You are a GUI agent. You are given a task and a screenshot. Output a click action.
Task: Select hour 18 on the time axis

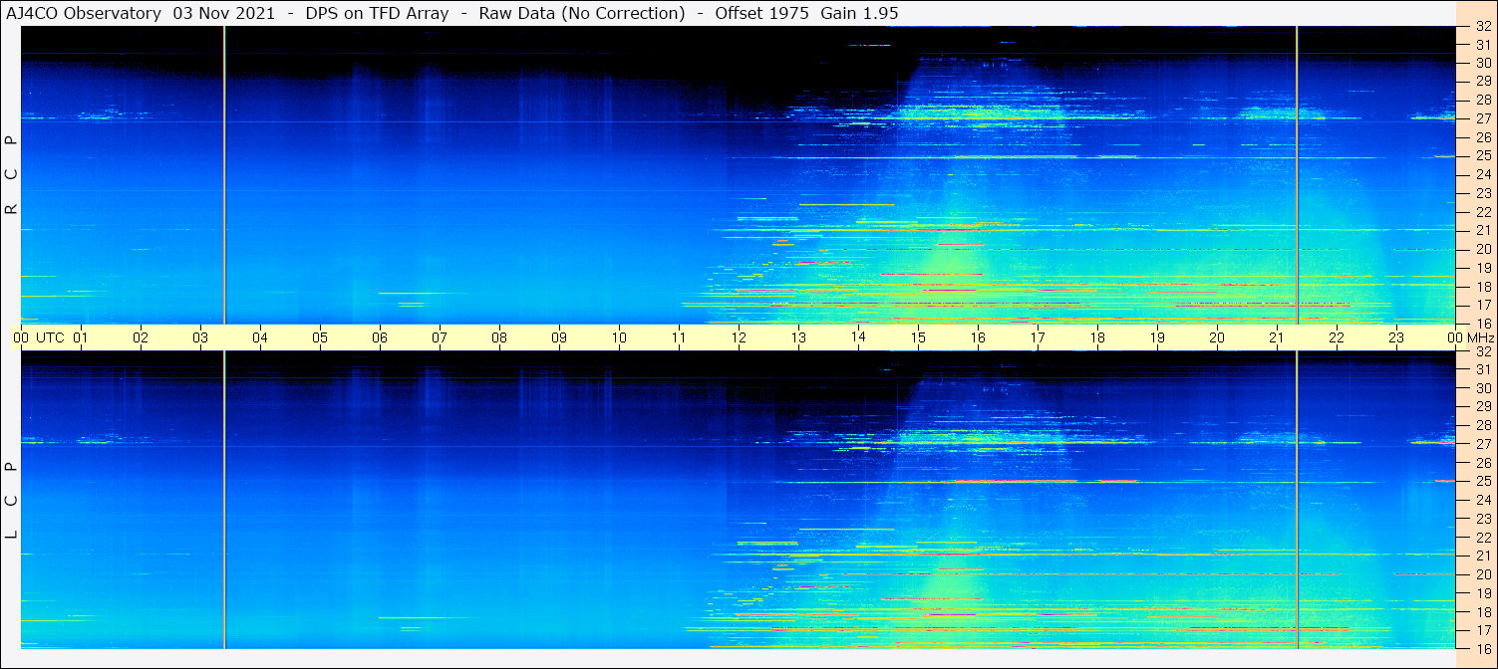(1097, 337)
